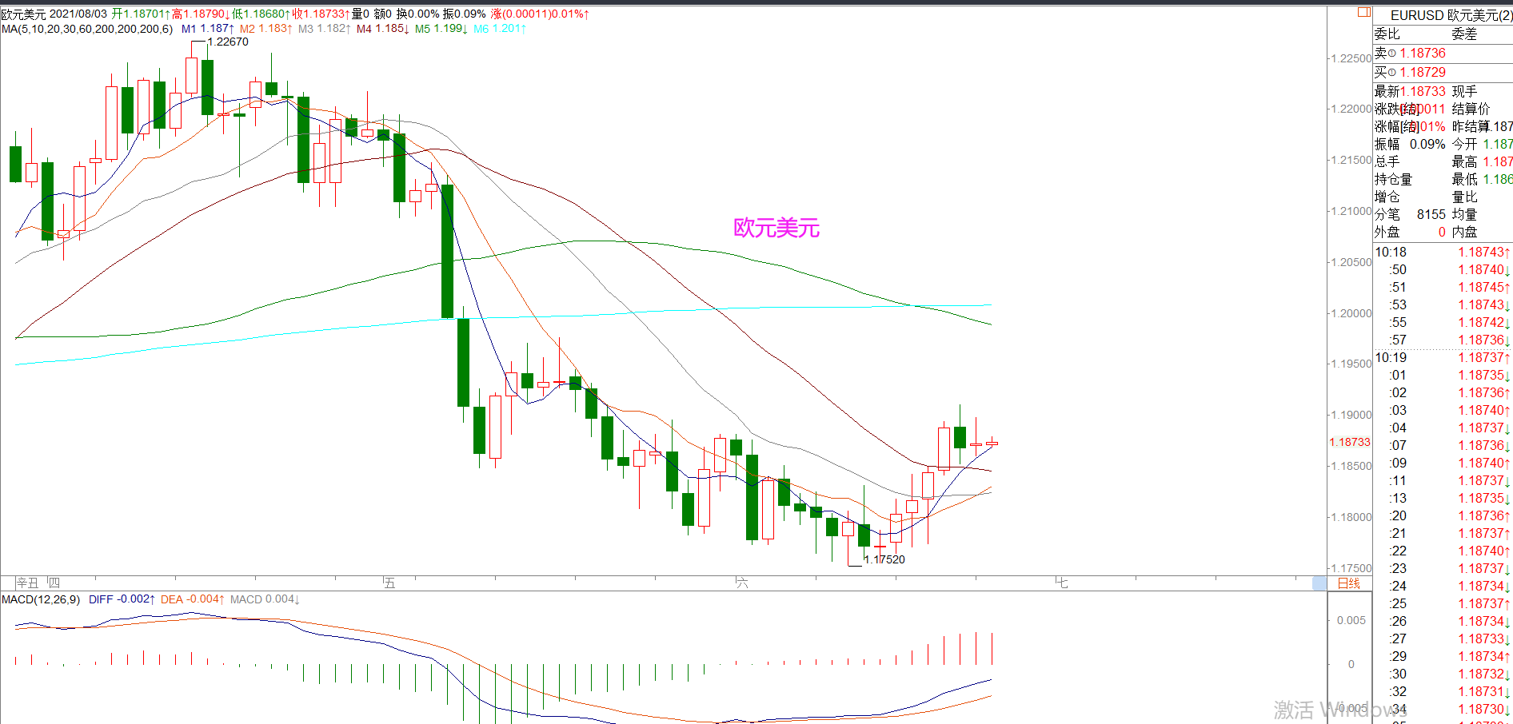Screen dimensions: 1513x724
Task: Click the magenta 欧元美元 chart annotation
Action: click(776, 228)
